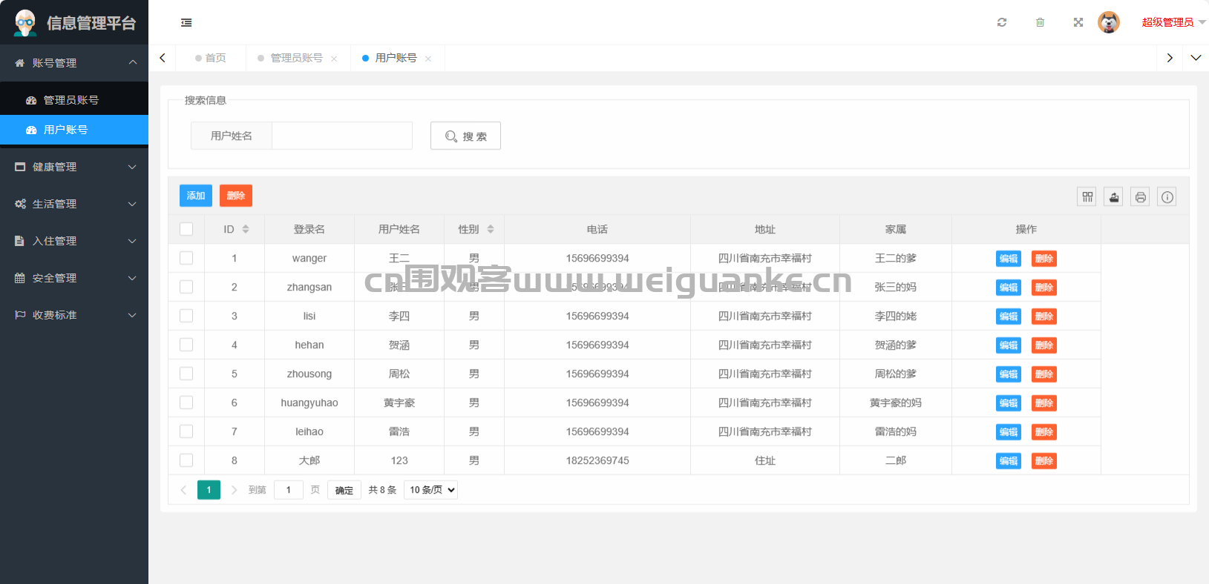Image resolution: width=1209 pixels, height=584 pixels.
Task: Open the column filter grid icon
Action: pyautogui.click(x=1087, y=196)
